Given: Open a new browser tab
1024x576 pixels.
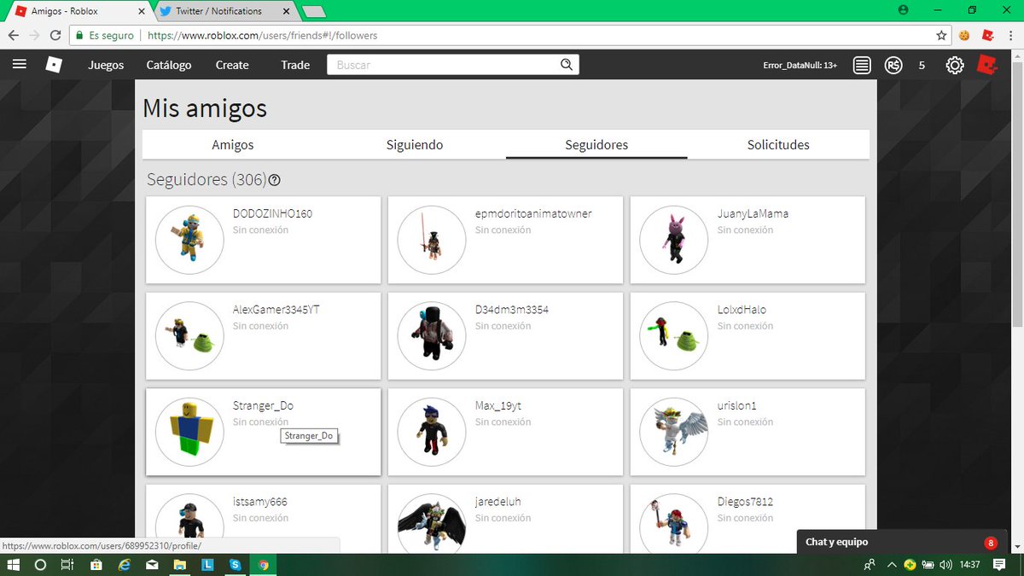Looking at the screenshot, I should tap(314, 11).
